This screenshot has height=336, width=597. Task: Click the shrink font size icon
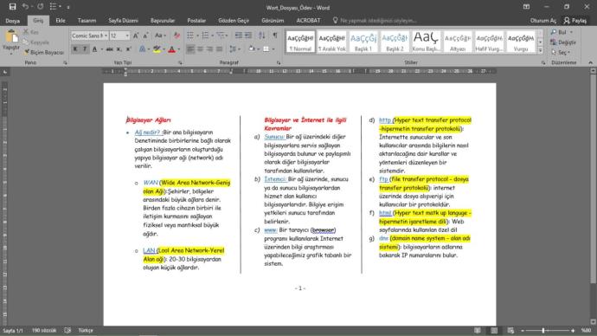(145, 36)
